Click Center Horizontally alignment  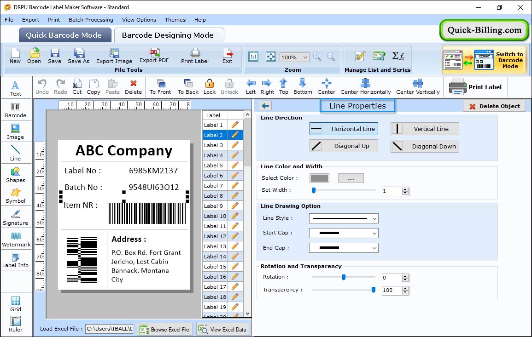(365, 87)
